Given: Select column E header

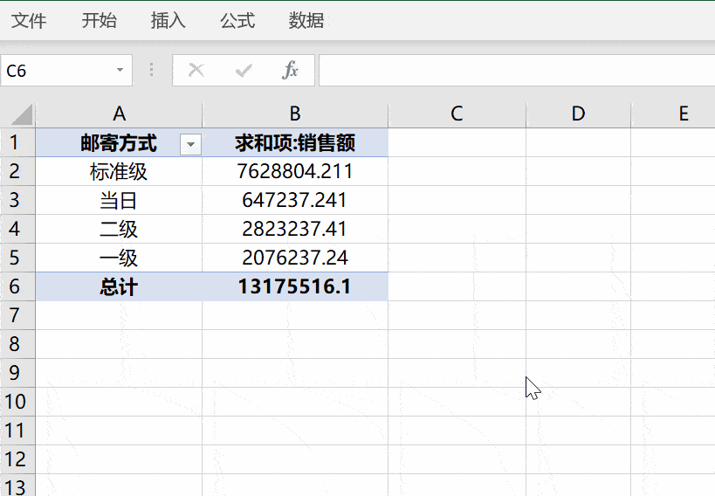Looking at the screenshot, I should coord(673,114).
